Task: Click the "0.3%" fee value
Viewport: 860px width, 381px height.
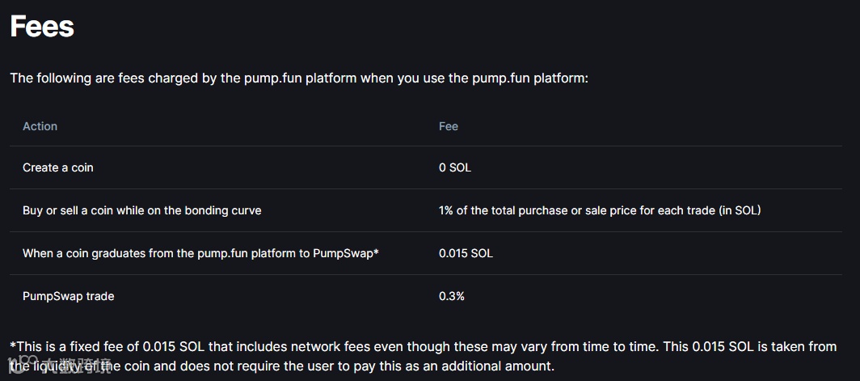Action: pyautogui.click(x=452, y=296)
